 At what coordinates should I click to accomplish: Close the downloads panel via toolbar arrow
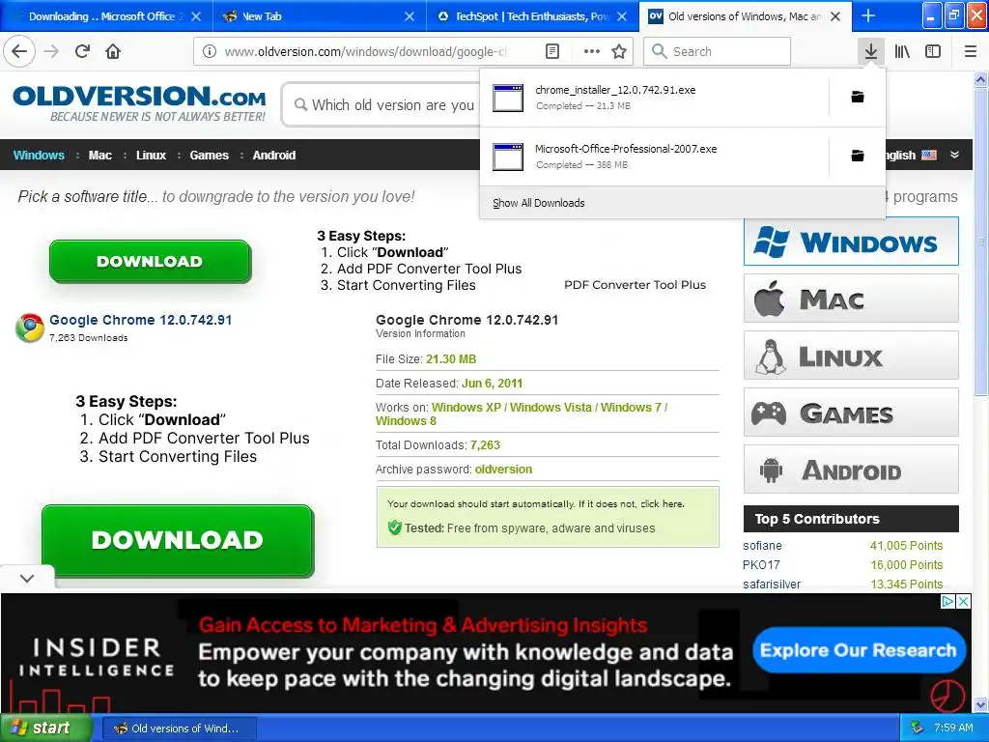[x=871, y=51]
